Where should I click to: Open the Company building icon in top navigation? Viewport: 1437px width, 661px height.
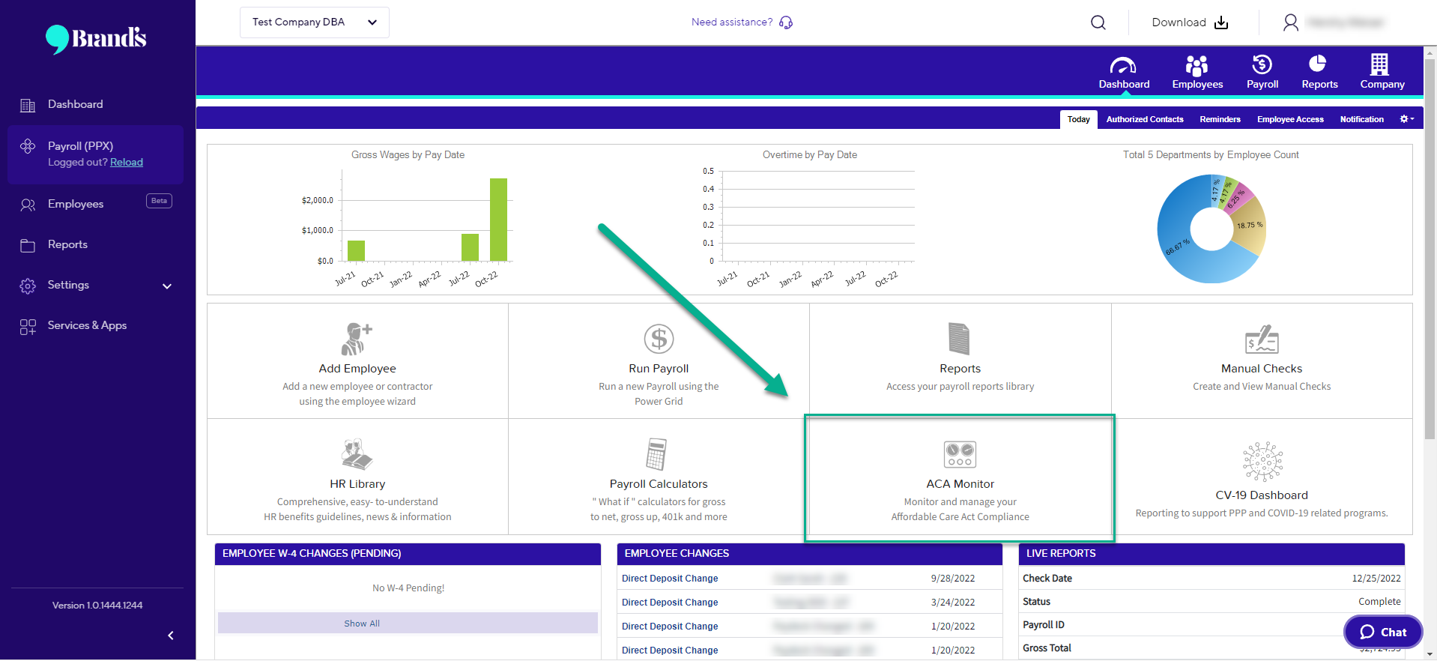[x=1379, y=64]
